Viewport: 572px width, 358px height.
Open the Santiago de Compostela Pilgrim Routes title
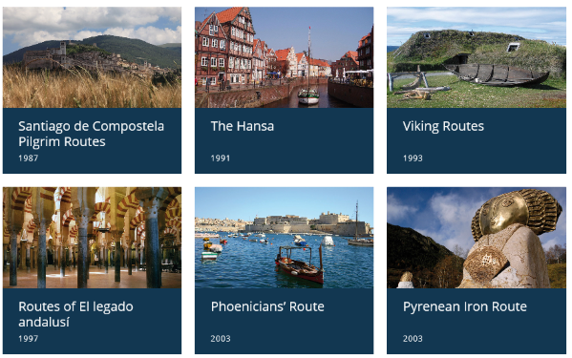(92, 134)
